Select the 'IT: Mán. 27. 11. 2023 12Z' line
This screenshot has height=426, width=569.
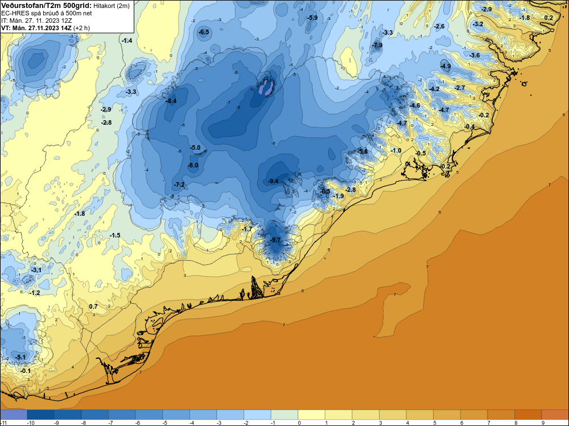point(36,21)
